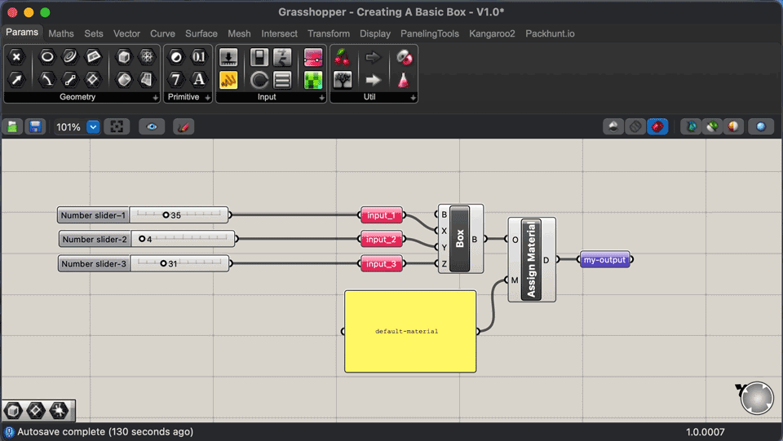Activate the red sketch pencil tool
Image resolution: width=783 pixels, height=441 pixels.
pos(184,126)
